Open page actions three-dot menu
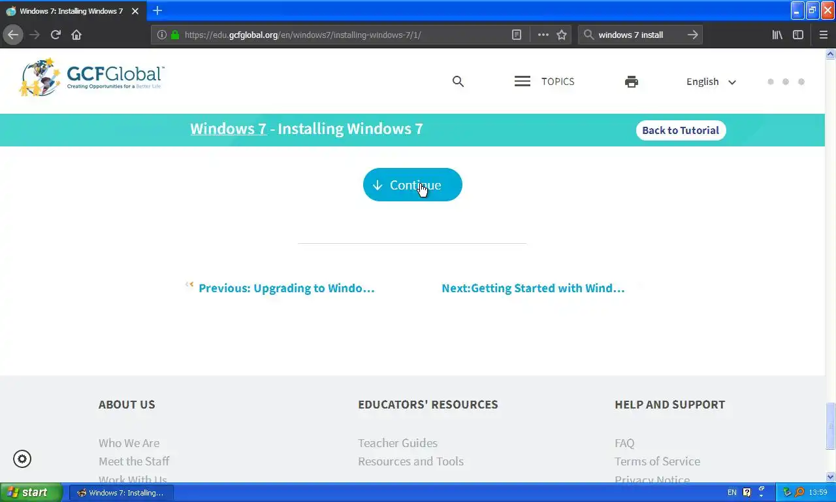 (543, 35)
